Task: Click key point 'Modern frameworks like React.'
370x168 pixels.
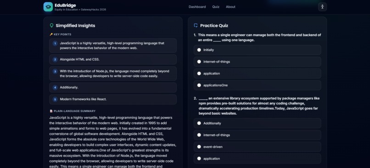Action: (113, 99)
